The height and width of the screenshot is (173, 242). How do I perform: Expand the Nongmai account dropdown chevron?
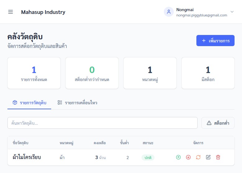pos(232,12)
